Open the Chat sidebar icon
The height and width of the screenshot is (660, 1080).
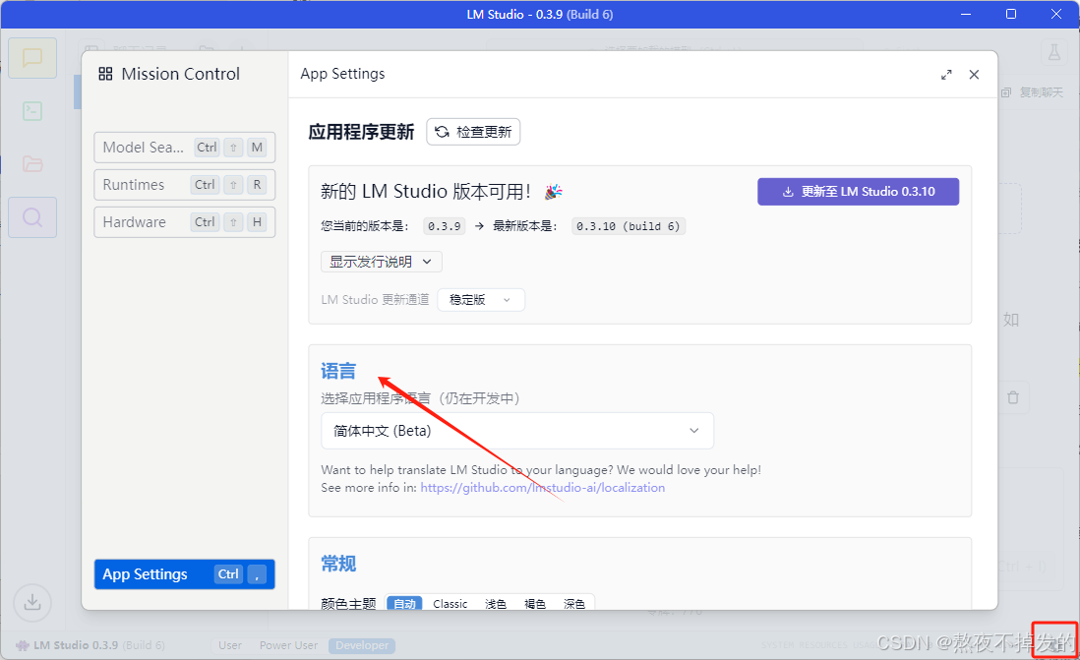click(x=32, y=58)
